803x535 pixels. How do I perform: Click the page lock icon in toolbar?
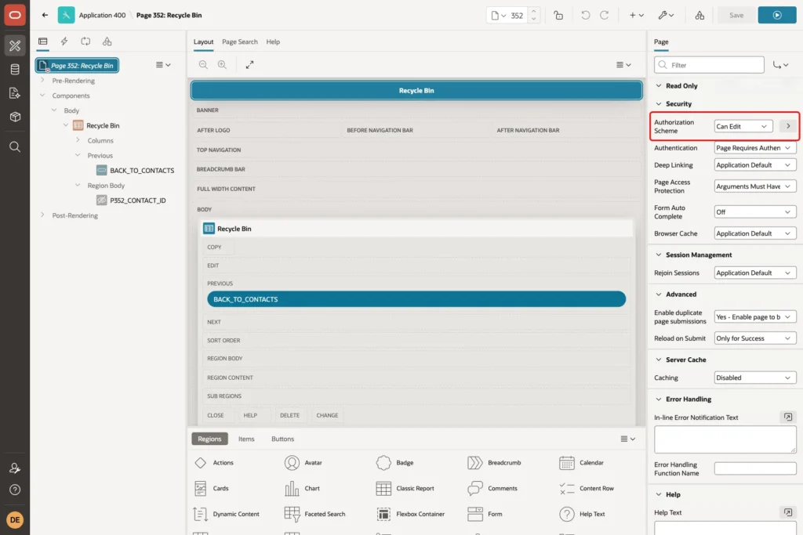pos(558,16)
